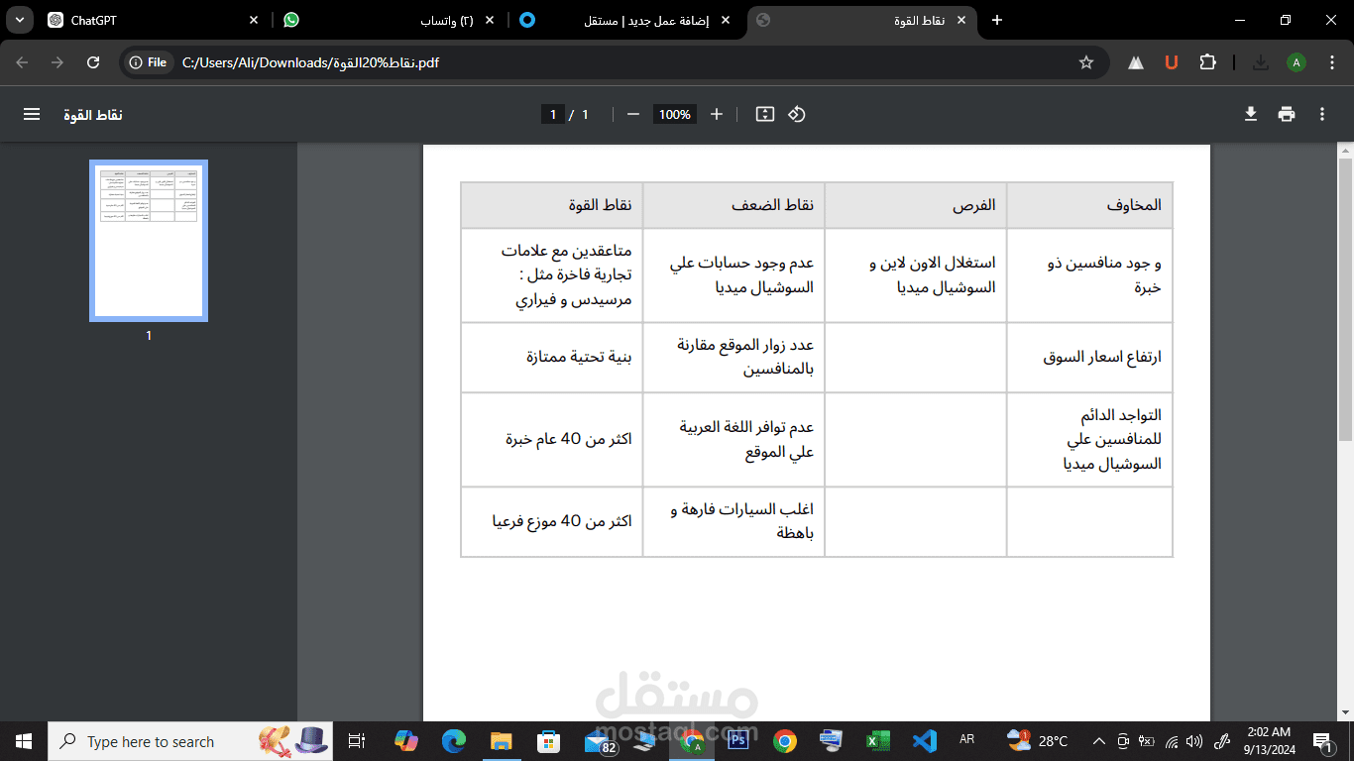Open the Extensions puzzle menu

coord(1207,62)
